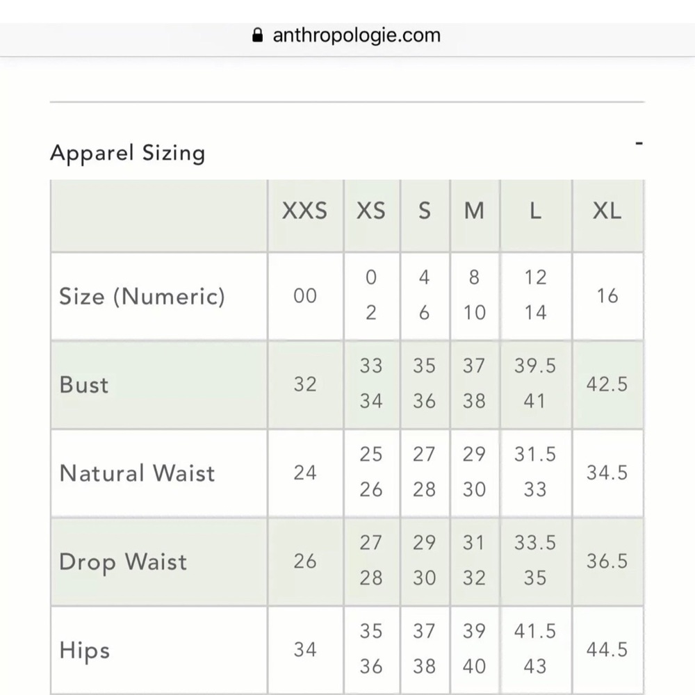Select the XL column header
695x695 pixels.
coord(607,211)
